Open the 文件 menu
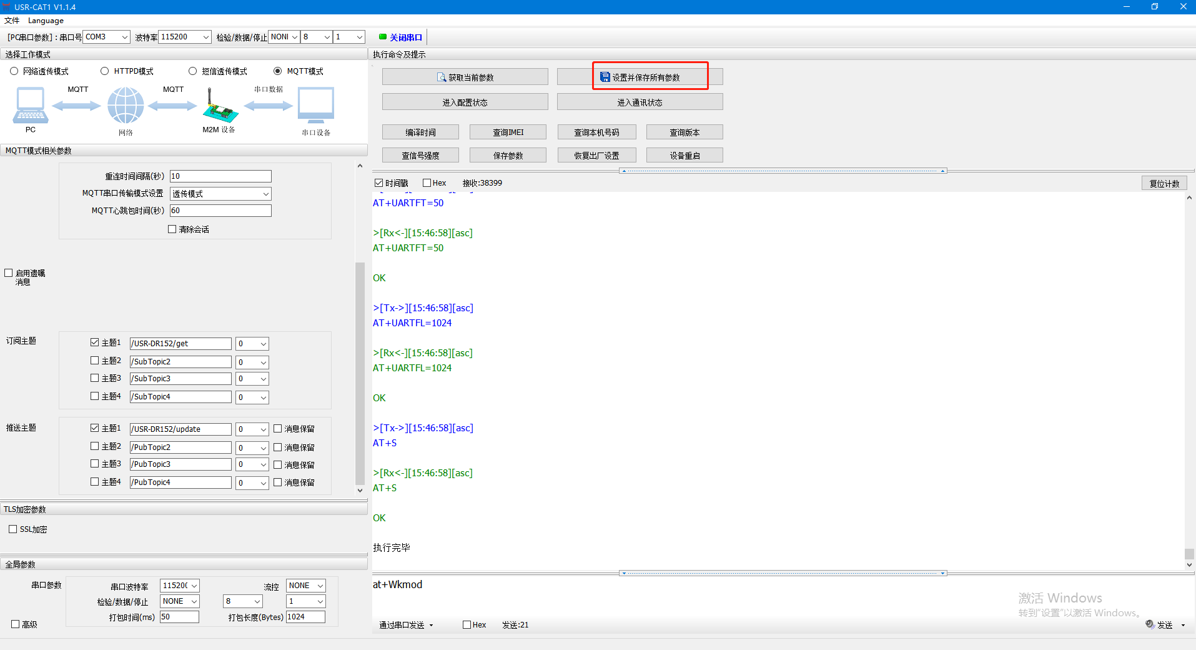Viewport: 1196px width, 650px height. click(x=12, y=21)
